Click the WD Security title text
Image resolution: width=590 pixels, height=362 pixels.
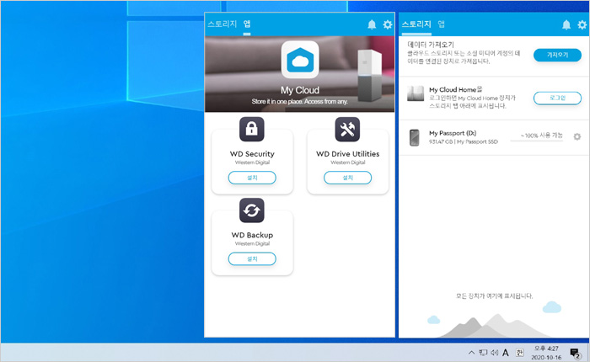tap(252, 154)
